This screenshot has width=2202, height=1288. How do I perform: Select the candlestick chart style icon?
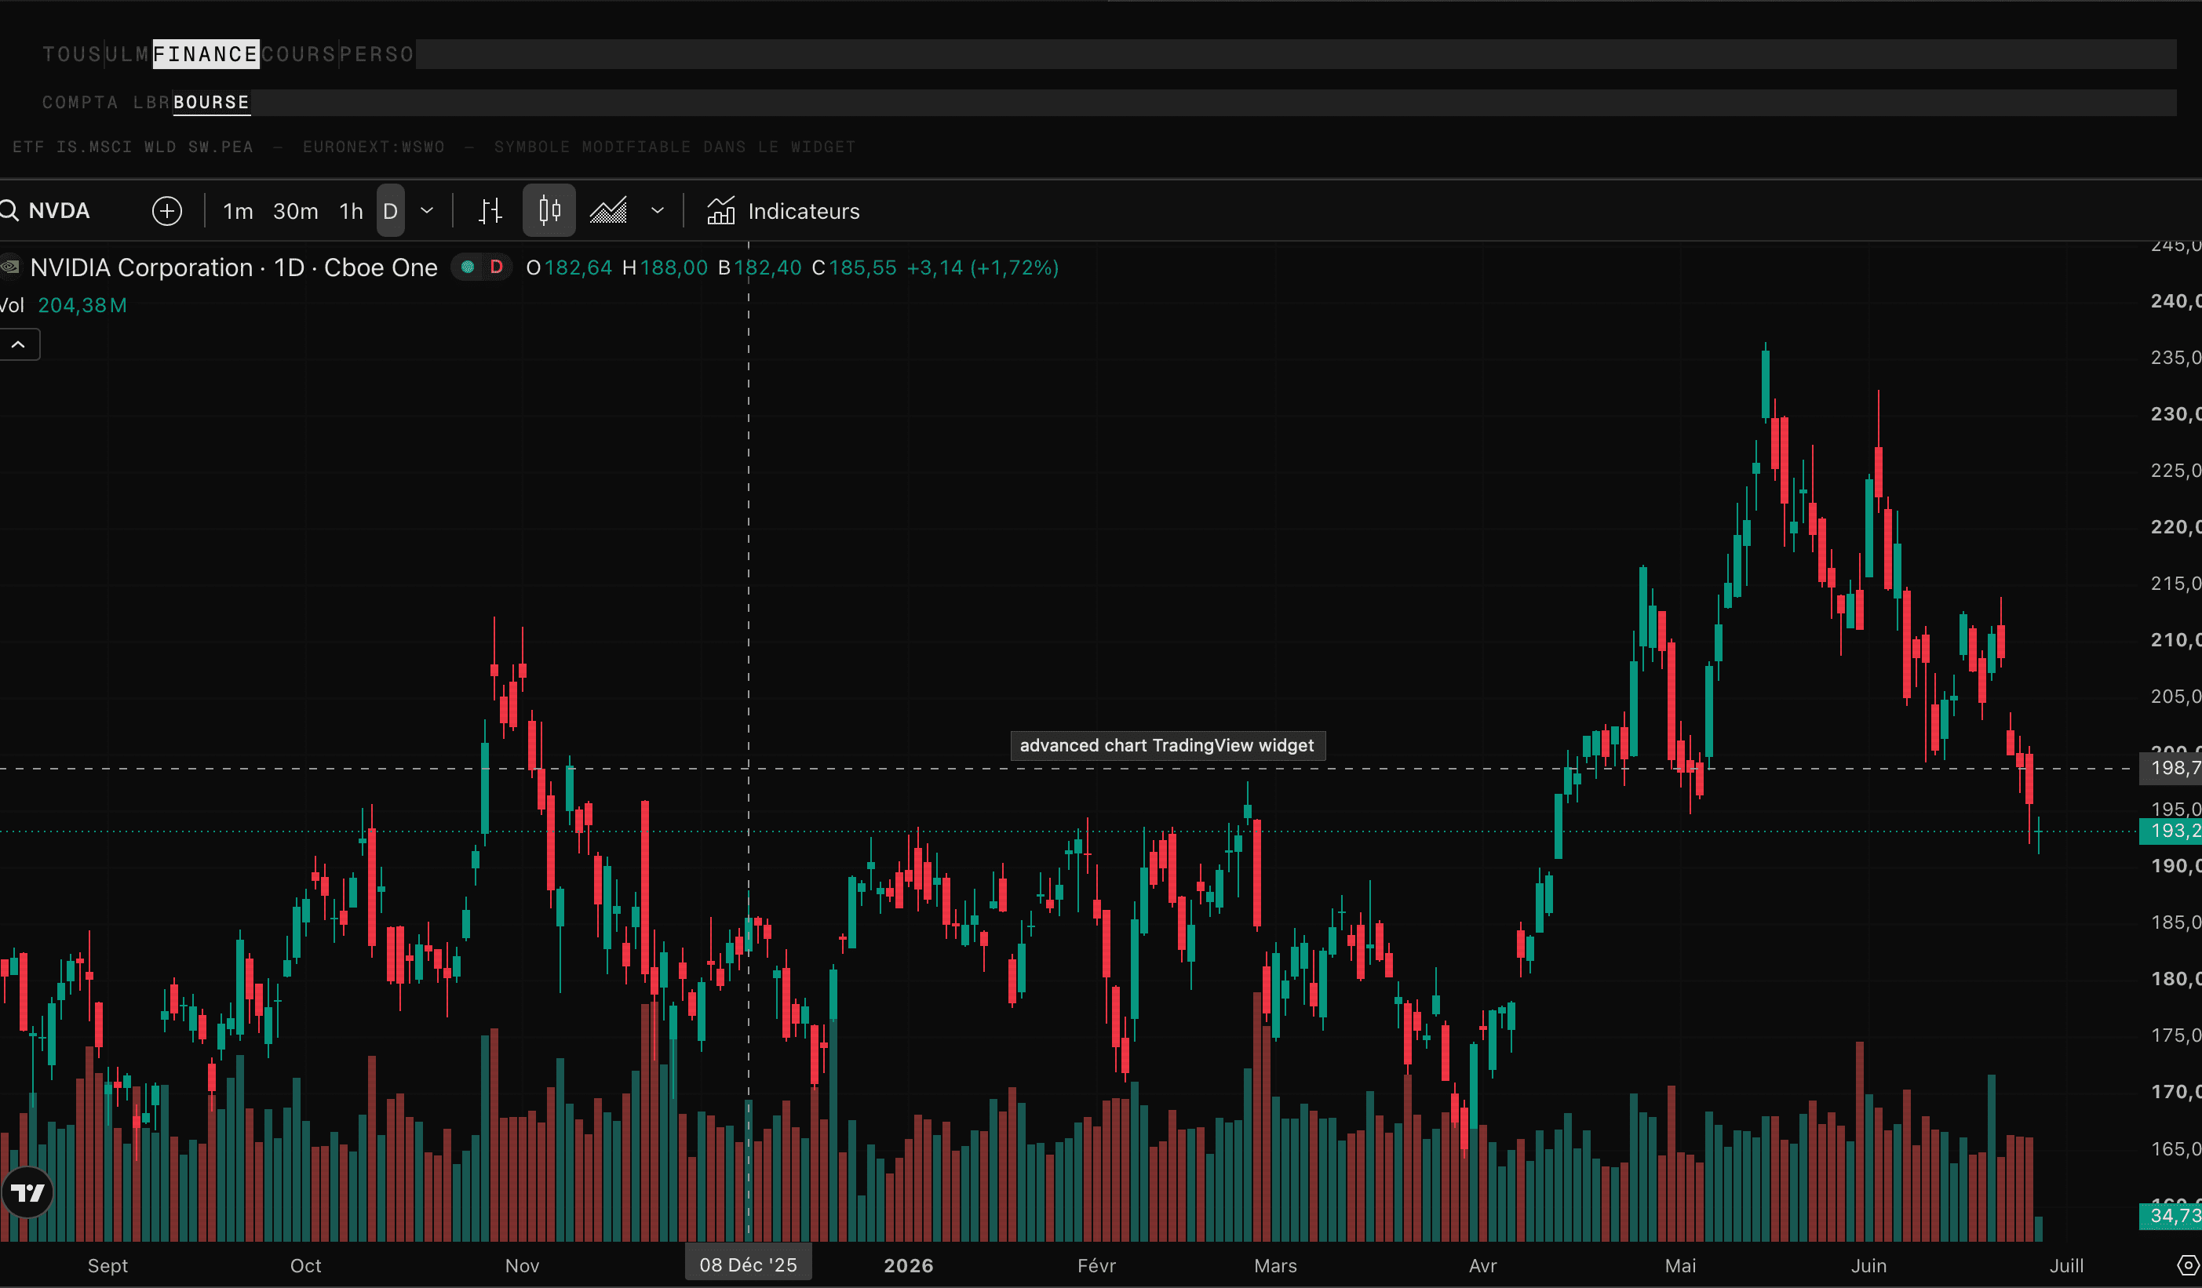549,210
